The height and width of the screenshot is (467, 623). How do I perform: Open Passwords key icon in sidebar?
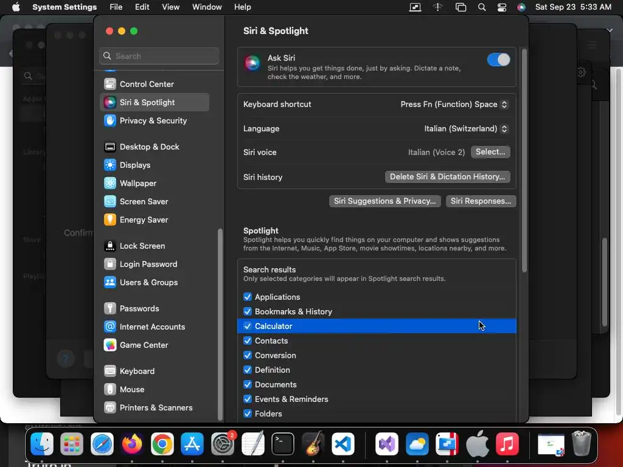tap(110, 308)
